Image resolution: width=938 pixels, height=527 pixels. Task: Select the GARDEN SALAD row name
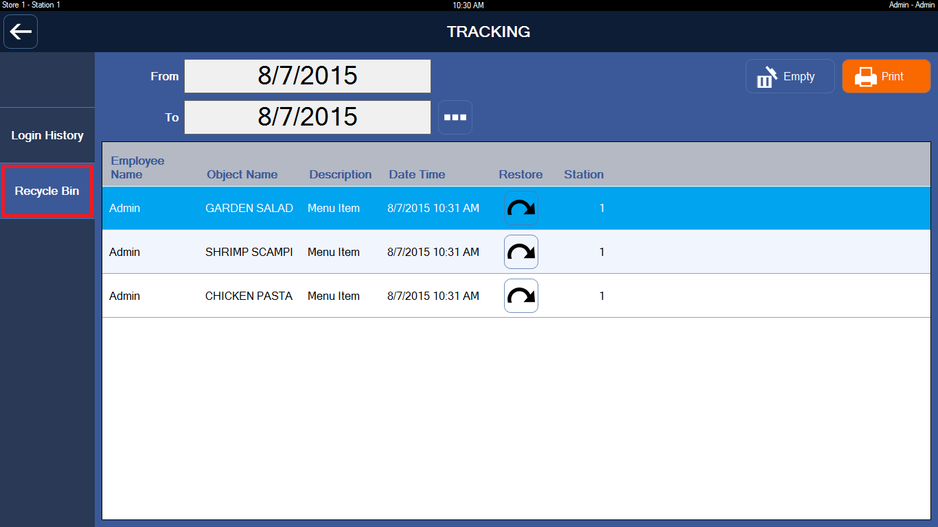(x=249, y=208)
